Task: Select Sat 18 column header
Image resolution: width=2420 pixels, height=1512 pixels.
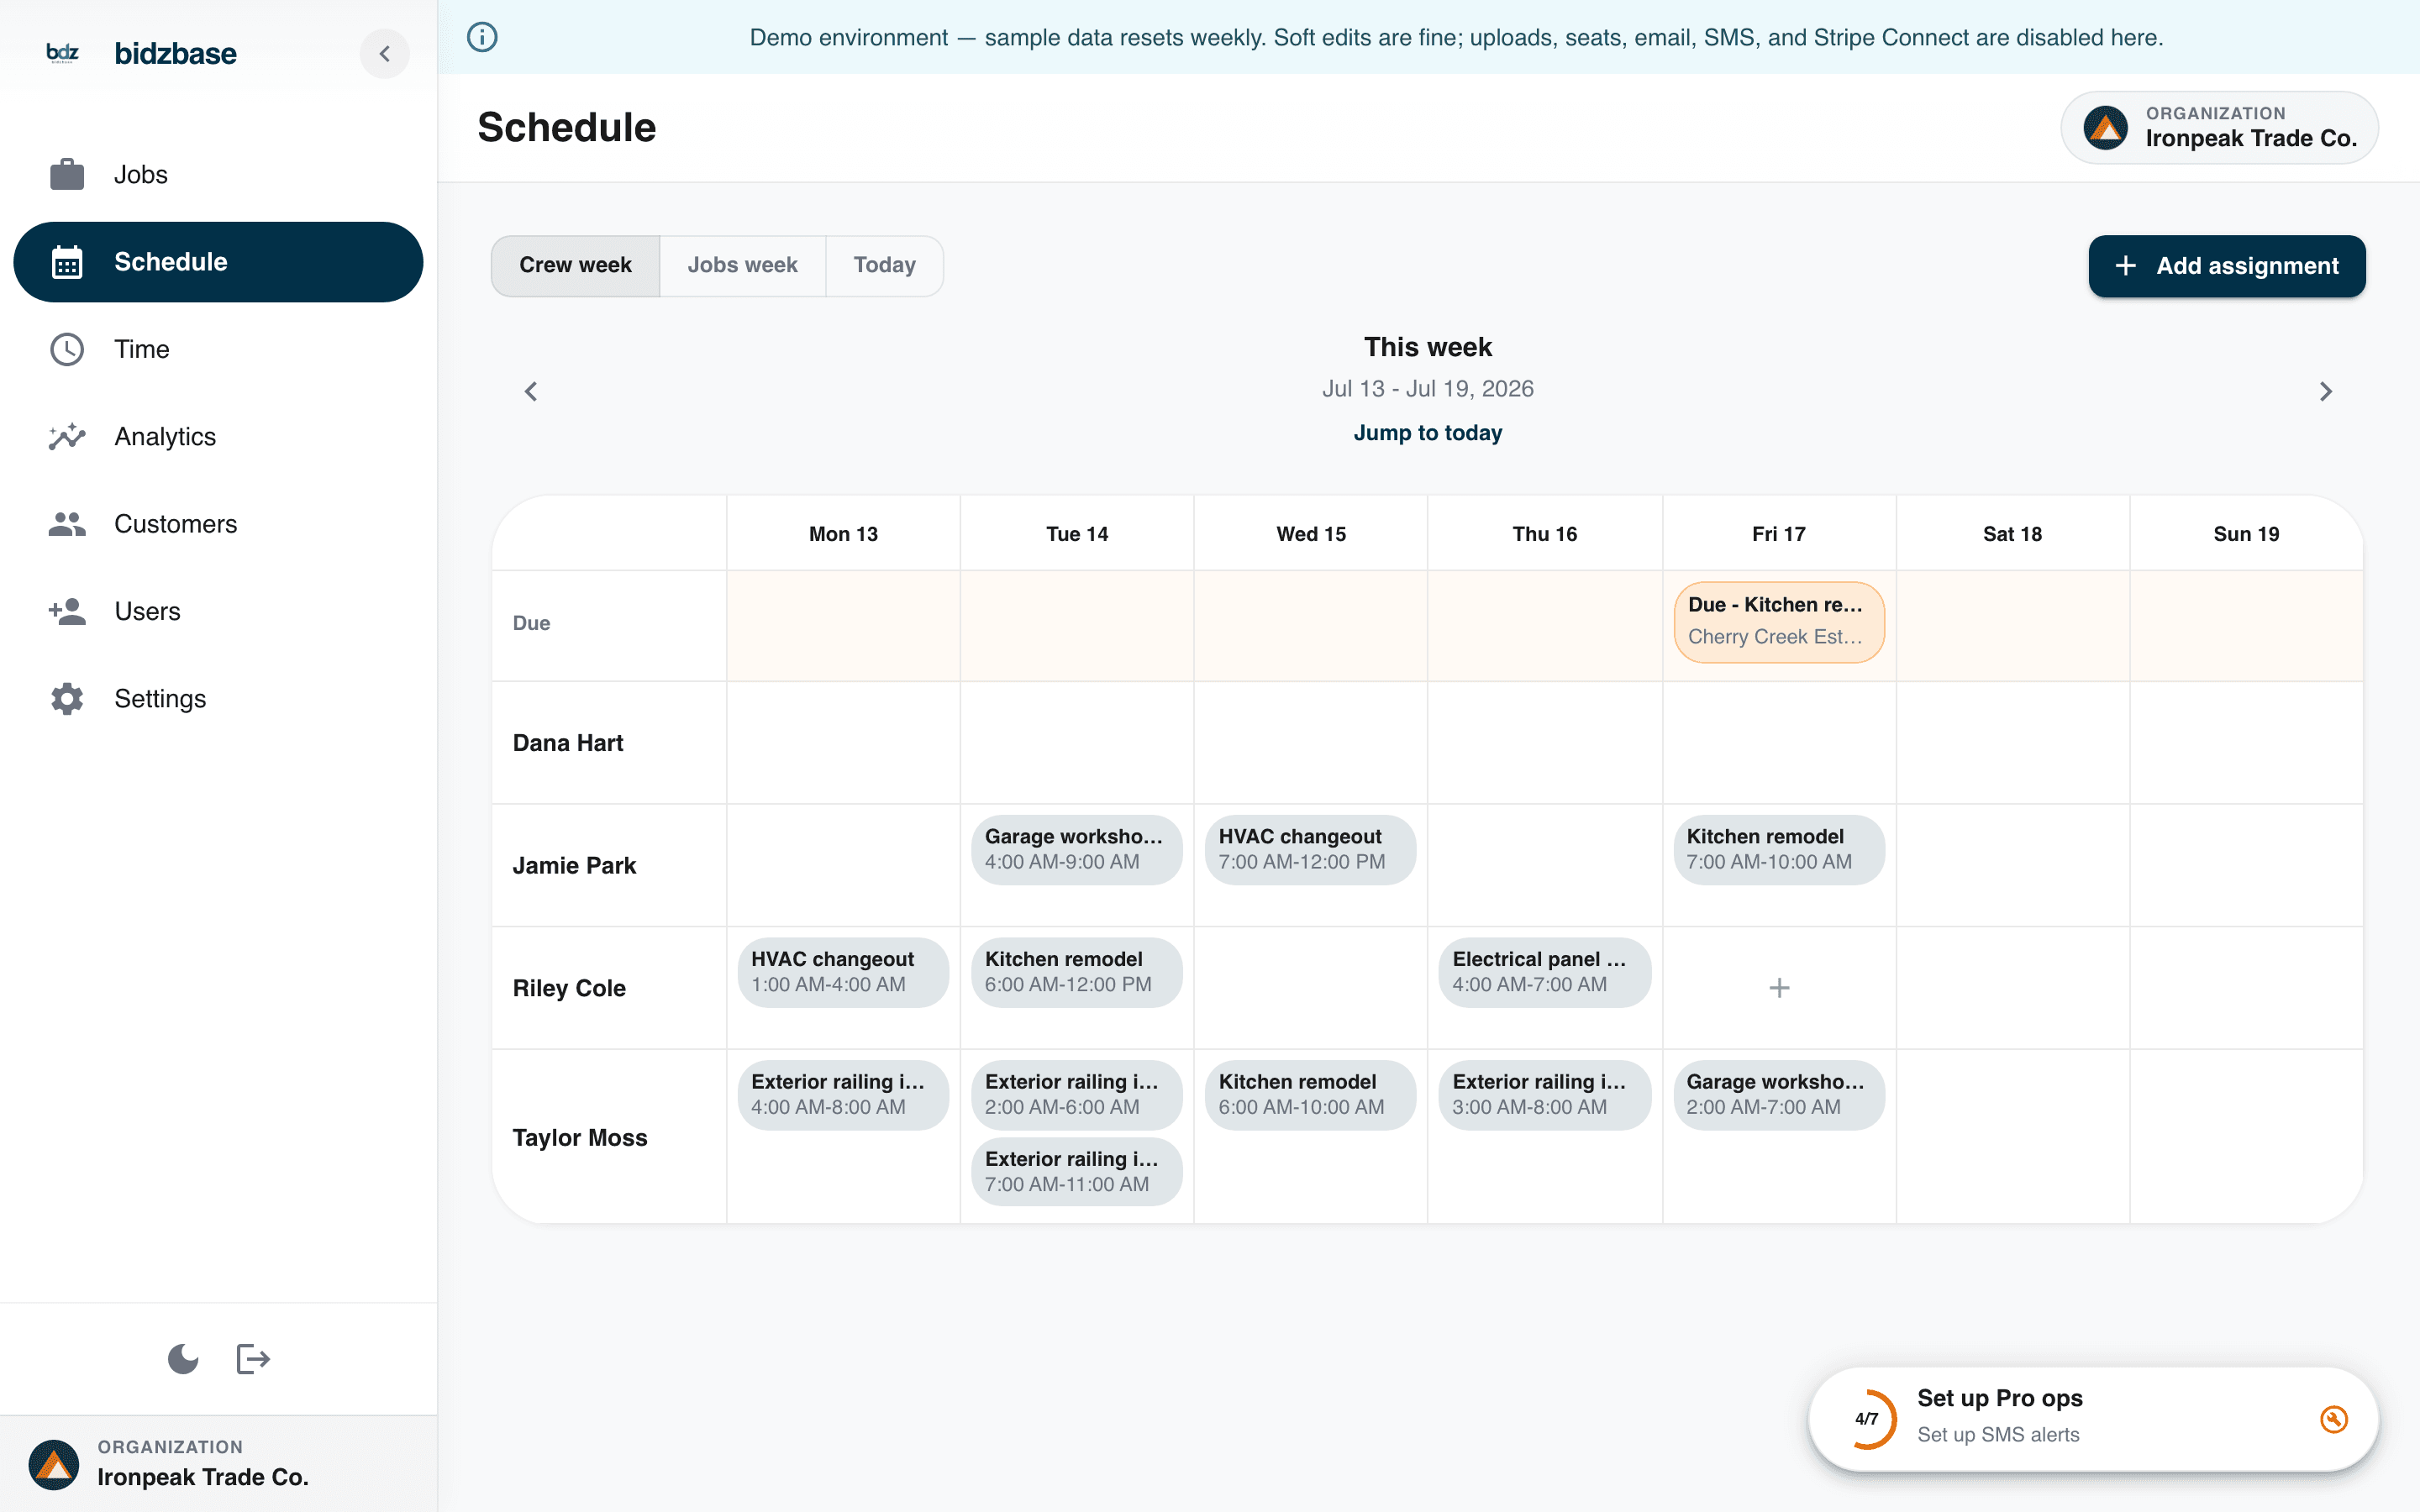Action: (2012, 534)
